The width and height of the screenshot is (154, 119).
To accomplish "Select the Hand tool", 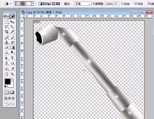I will coord(6,74).
